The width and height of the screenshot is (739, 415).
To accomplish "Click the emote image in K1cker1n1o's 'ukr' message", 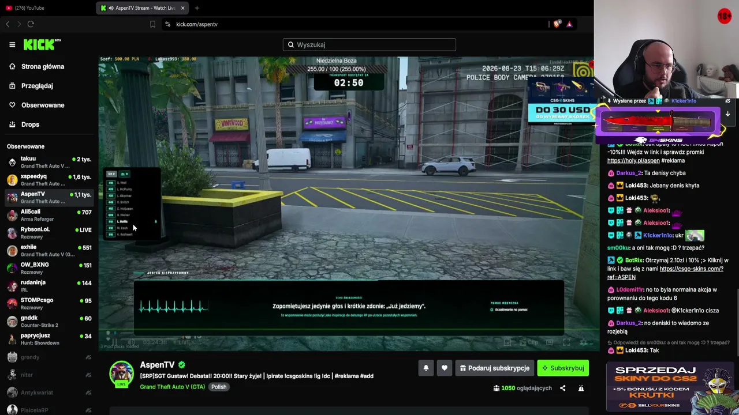I will (x=695, y=235).
